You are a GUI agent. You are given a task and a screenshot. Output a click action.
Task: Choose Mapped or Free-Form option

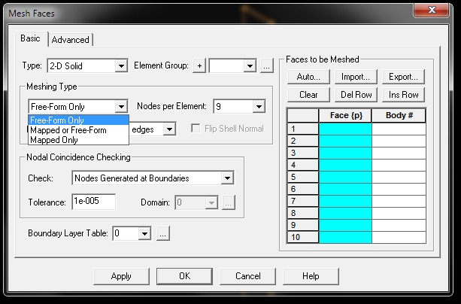(x=78, y=130)
